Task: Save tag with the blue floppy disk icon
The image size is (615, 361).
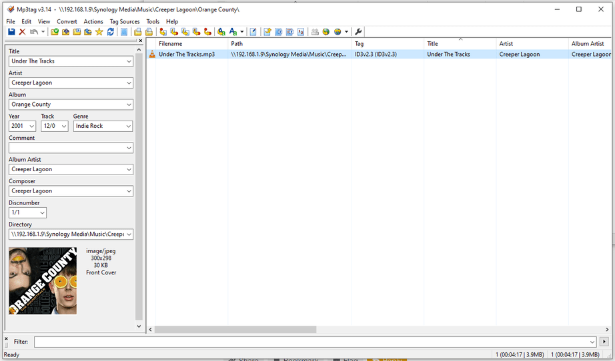Action: [x=11, y=32]
